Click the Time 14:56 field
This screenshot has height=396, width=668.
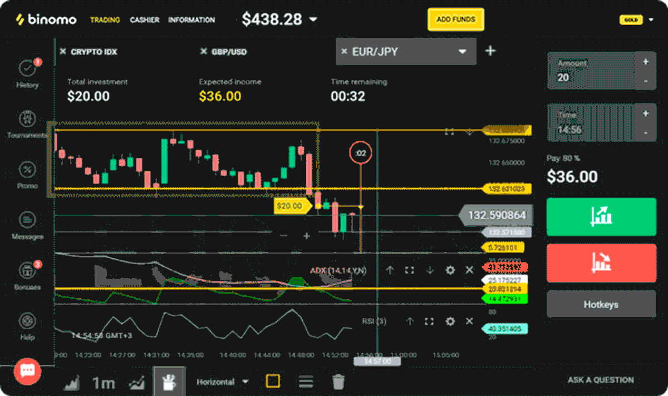tap(592, 123)
